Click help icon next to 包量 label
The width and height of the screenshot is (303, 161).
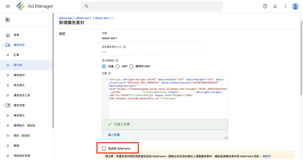click(x=109, y=73)
